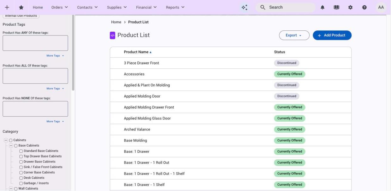Select Applied & Plant On Molding row
Screen dimensions: 391x191
(x=231, y=85)
